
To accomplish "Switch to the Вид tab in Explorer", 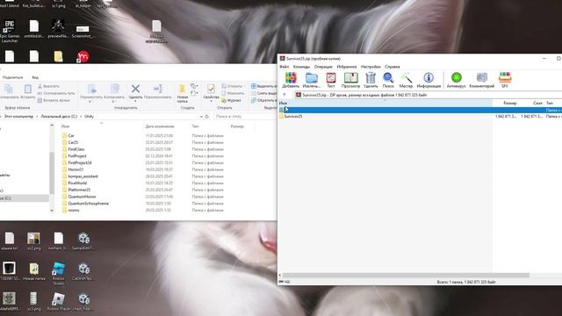I will point(35,77).
